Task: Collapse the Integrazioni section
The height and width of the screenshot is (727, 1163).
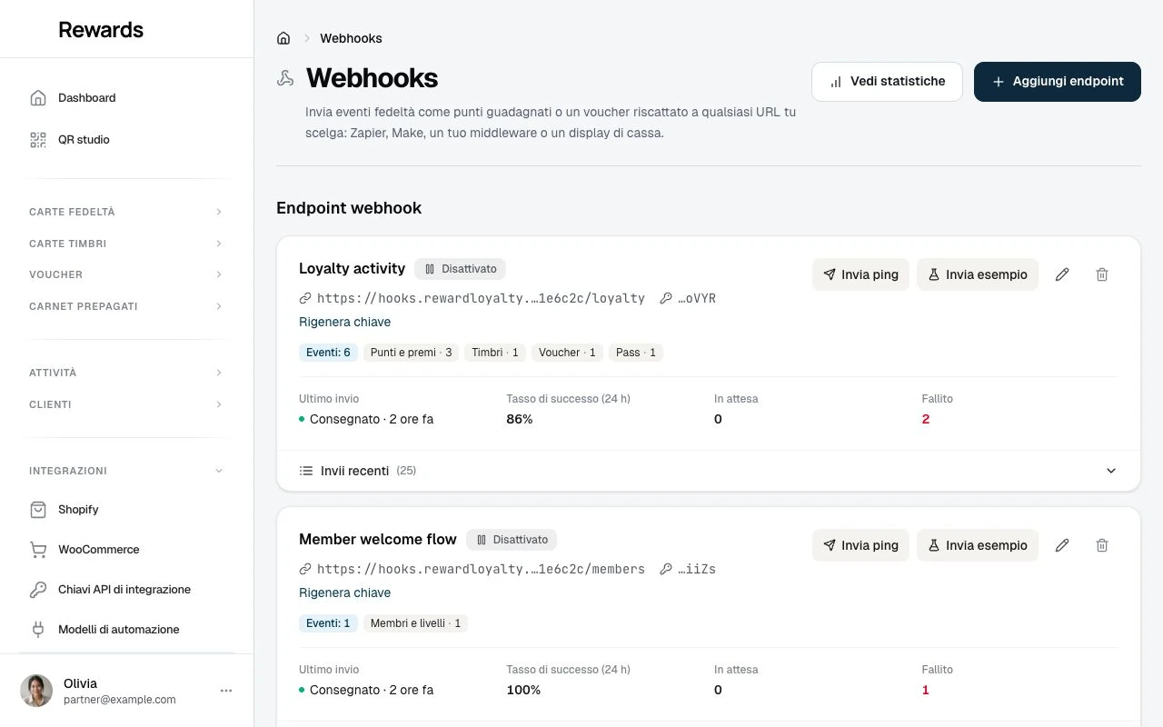Action: (127, 471)
